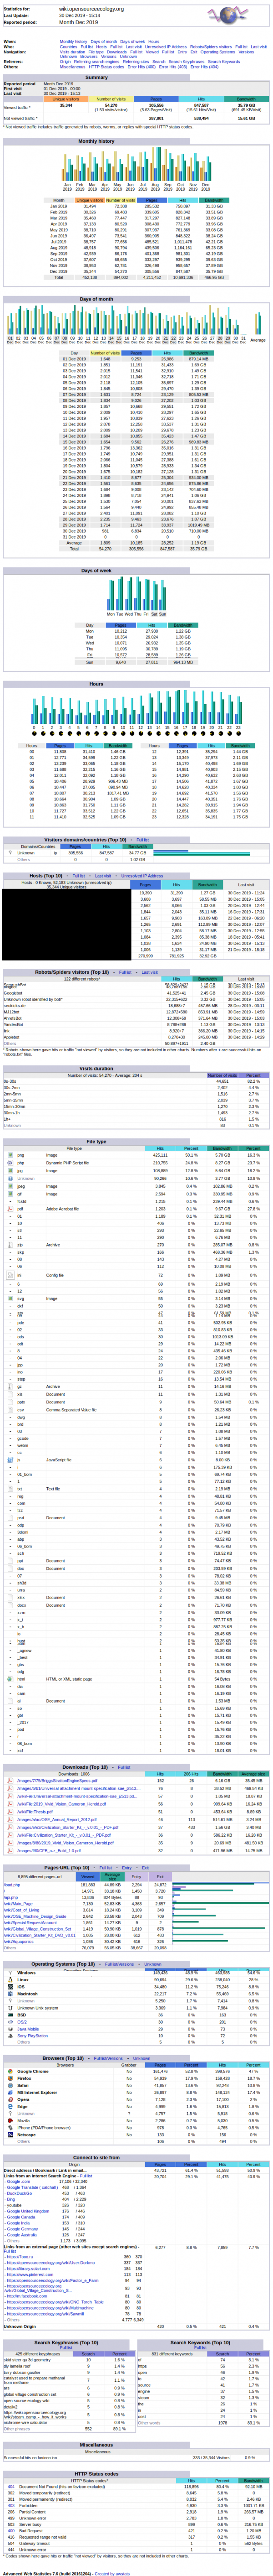The width and height of the screenshot is (273, 2576).
Task: Click the Windows operating system icon
Action: pyautogui.click(x=10, y=1973)
